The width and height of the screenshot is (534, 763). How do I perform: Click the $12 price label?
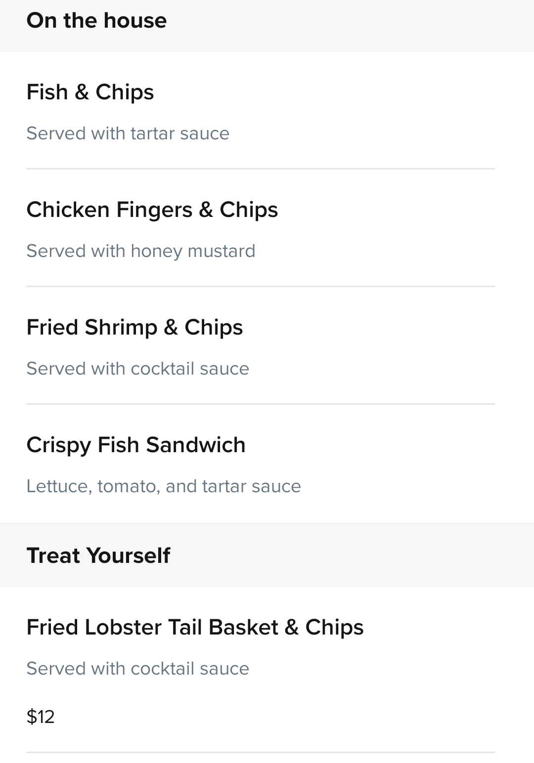(41, 717)
